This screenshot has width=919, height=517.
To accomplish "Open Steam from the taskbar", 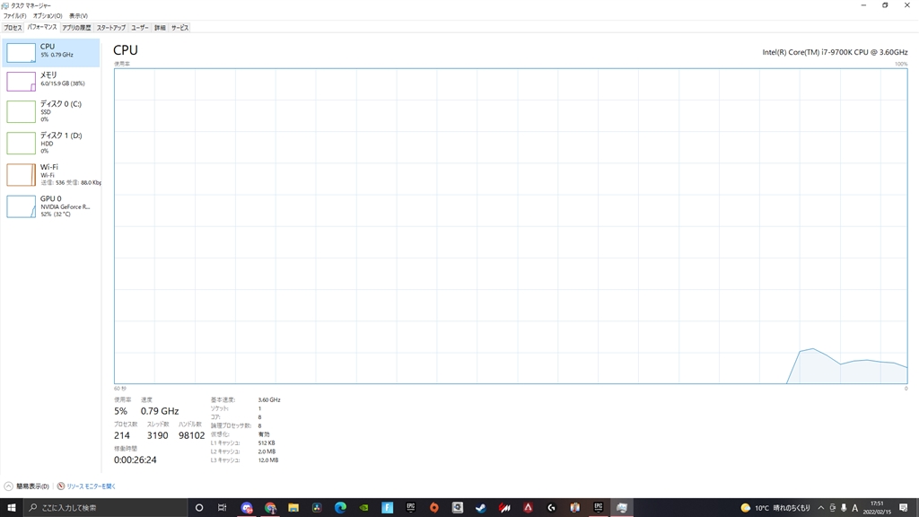I will [481, 508].
